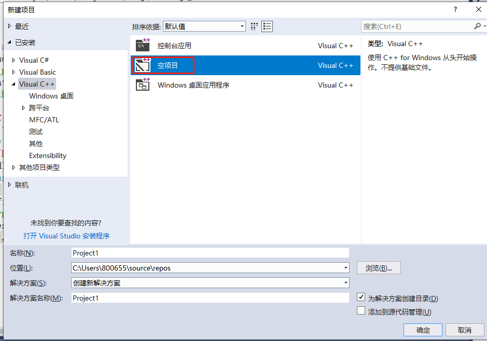Click the 确定 button
The width and height of the screenshot is (487, 341).
(423, 330)
